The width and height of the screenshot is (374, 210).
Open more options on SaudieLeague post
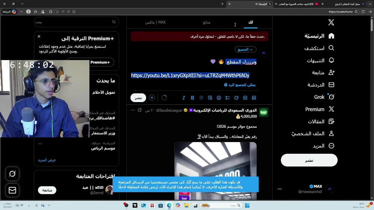coord(133,110)
